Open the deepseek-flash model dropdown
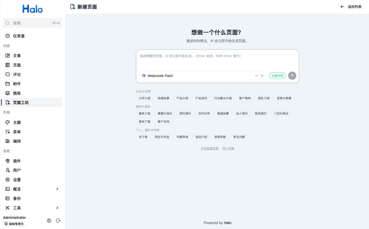This screenshot has width=369, height=229. click(203, 76)
